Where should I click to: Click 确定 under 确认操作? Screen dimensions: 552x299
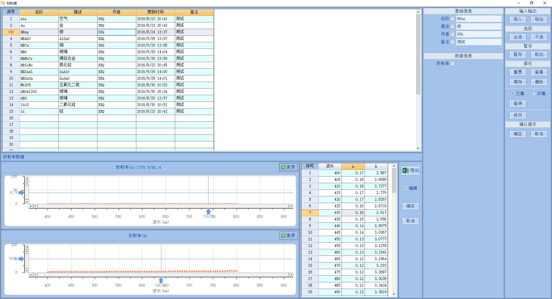click(x=518, y=134)
